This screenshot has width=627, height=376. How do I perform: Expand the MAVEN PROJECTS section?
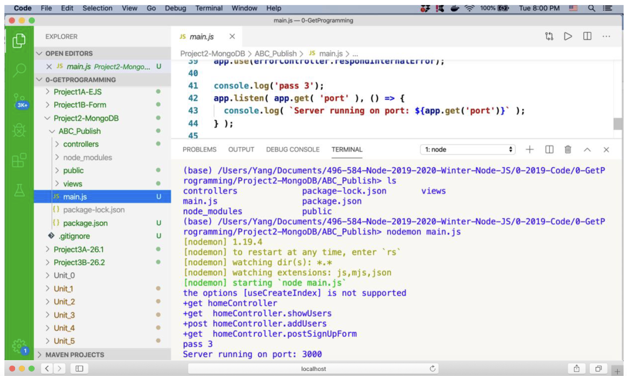(x=74, y=355)
